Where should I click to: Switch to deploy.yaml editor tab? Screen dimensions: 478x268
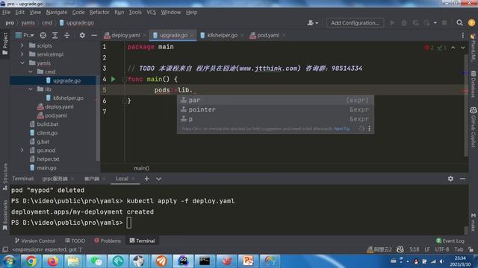point(125,35)
